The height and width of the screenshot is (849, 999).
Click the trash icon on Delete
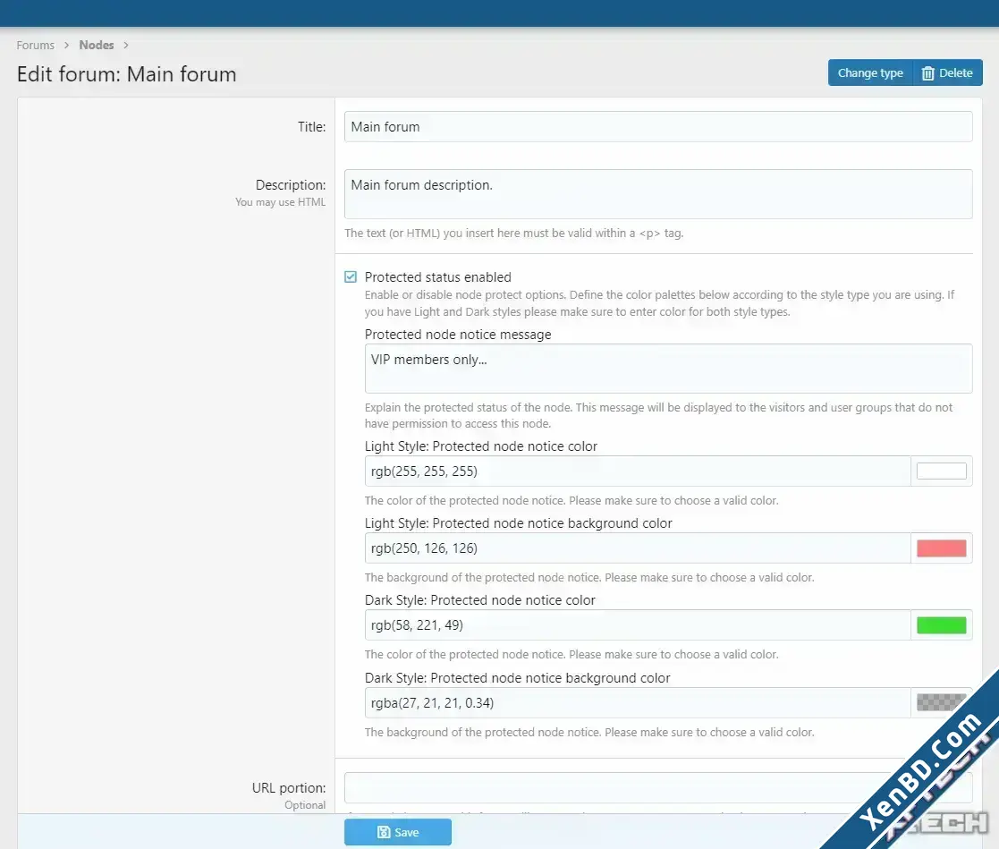[927, 73]
